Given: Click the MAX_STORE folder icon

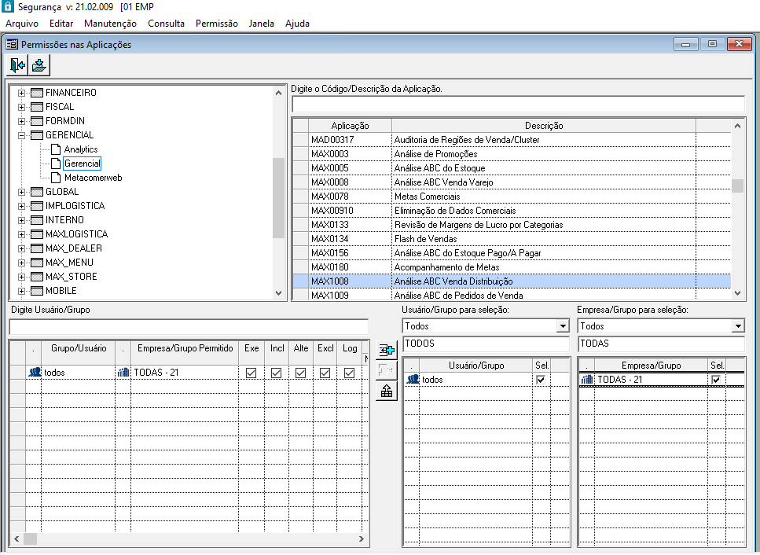Looking at the screenshot, I should [x=37, y=277].
